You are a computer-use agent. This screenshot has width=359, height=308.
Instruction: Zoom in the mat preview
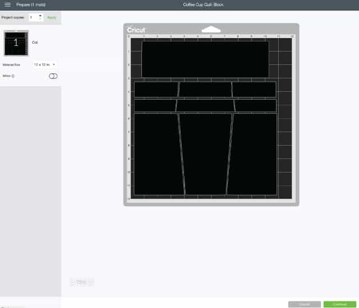(91, 282)
